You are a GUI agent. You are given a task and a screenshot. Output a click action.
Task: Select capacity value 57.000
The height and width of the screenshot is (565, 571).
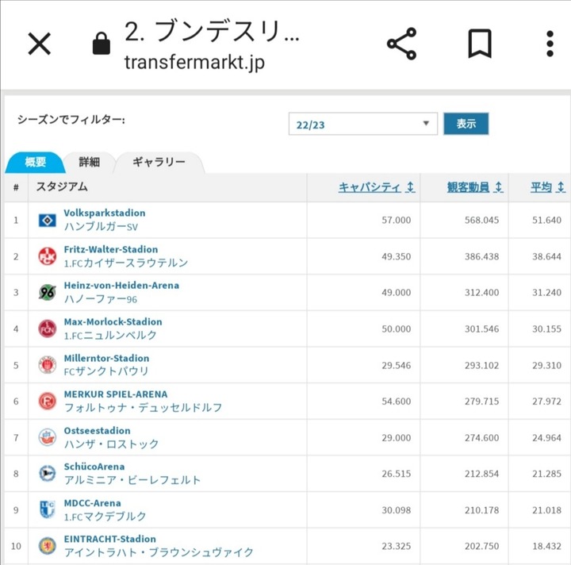click(397, 220)
